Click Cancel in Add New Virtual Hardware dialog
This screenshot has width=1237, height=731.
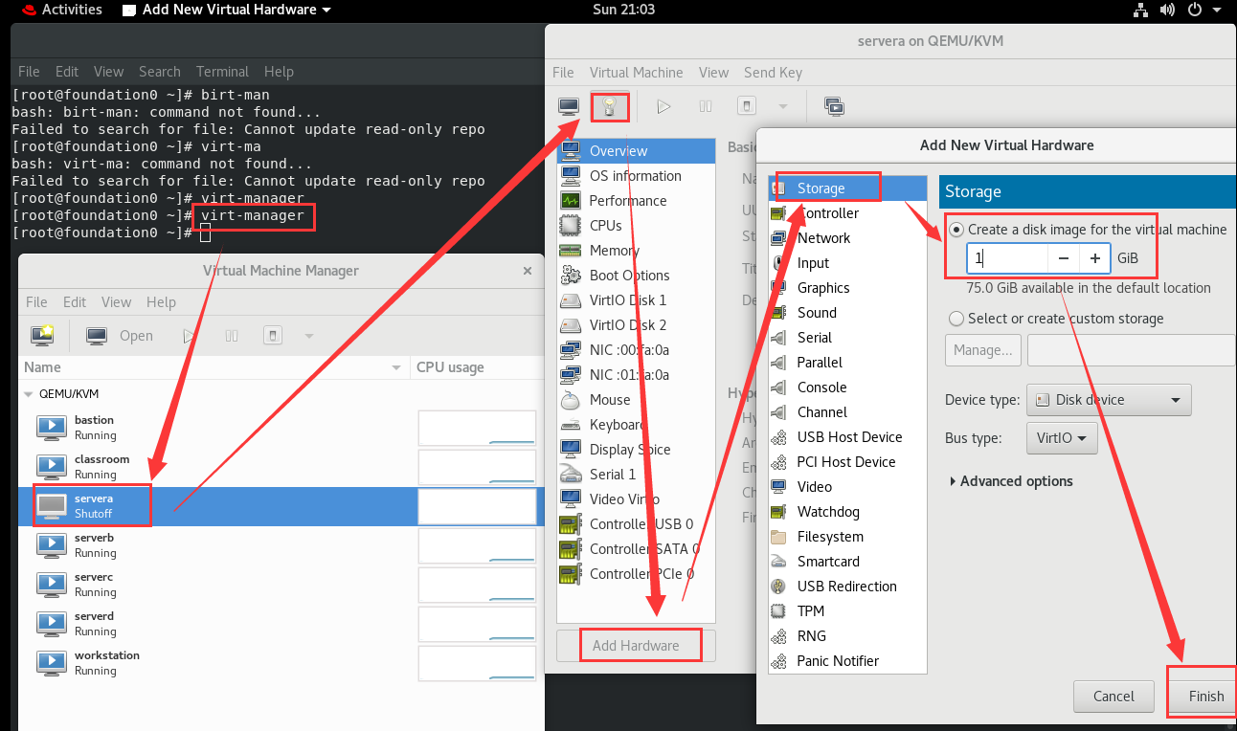(x=1113, y=697)
